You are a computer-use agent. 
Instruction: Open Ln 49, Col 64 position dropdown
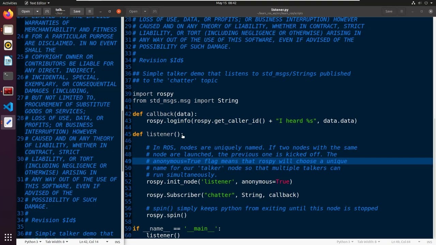pos(405,242)
